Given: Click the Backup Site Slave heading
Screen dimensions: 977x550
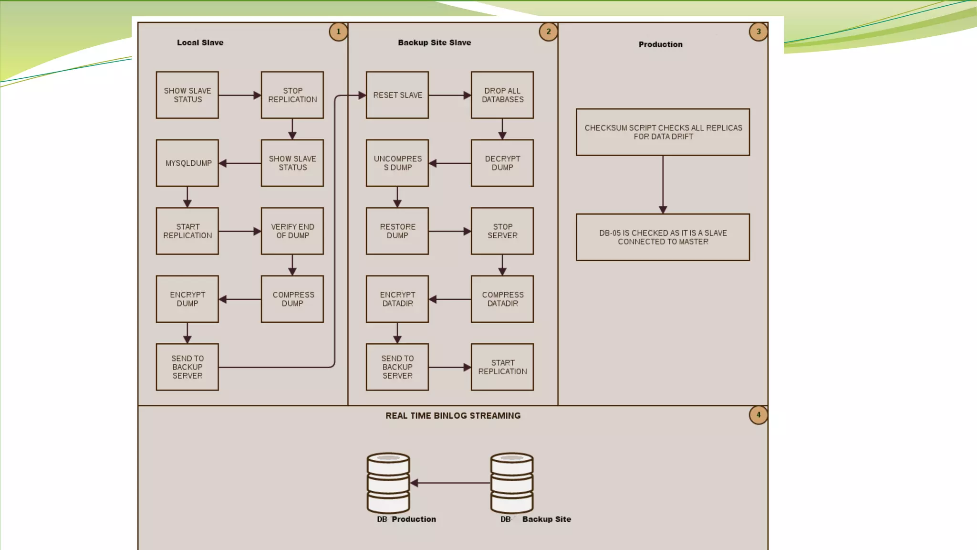Looking at the screenshot, I should [434, 42].
